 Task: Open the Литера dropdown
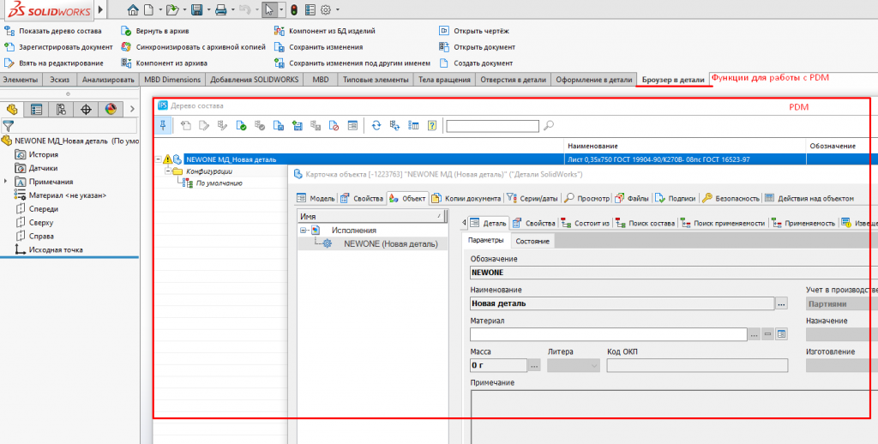(x=574, y=366)
